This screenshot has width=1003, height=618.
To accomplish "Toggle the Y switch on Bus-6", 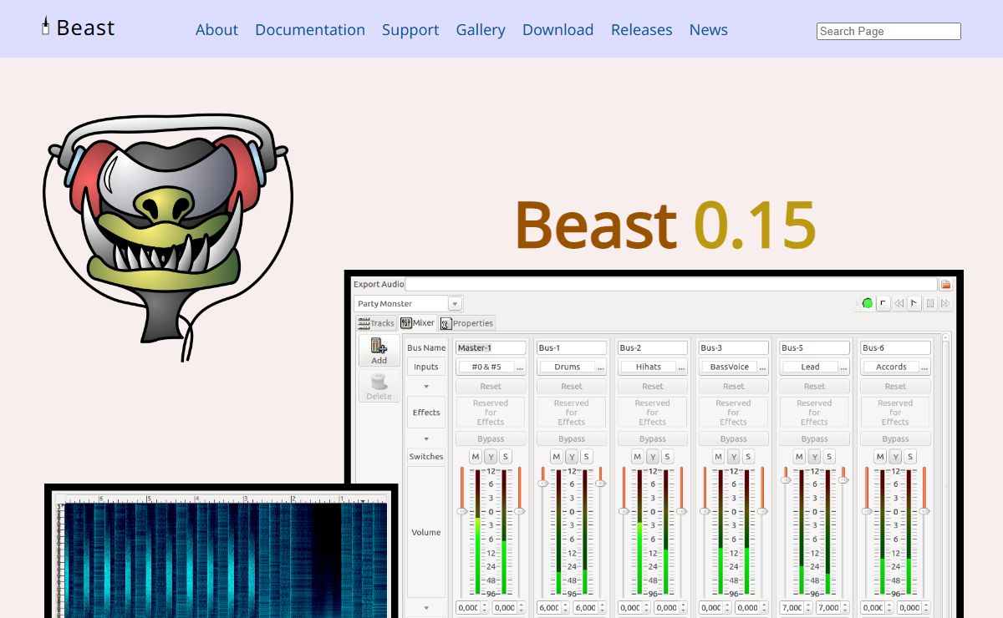I will pyautogui.click(x=895, y=457).
